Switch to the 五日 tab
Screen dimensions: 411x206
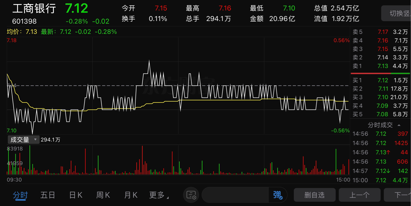pyautogui.click(x=48, y=195)
